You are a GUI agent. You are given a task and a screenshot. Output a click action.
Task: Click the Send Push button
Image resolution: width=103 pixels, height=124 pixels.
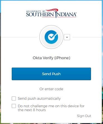(51, 74)
